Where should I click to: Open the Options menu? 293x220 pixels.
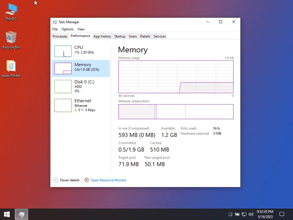[x=67, y=29]
